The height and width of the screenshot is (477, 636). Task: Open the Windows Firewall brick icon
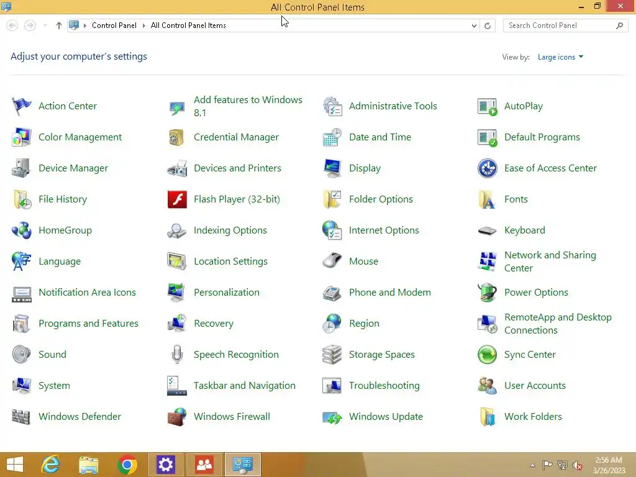(177, 417)
